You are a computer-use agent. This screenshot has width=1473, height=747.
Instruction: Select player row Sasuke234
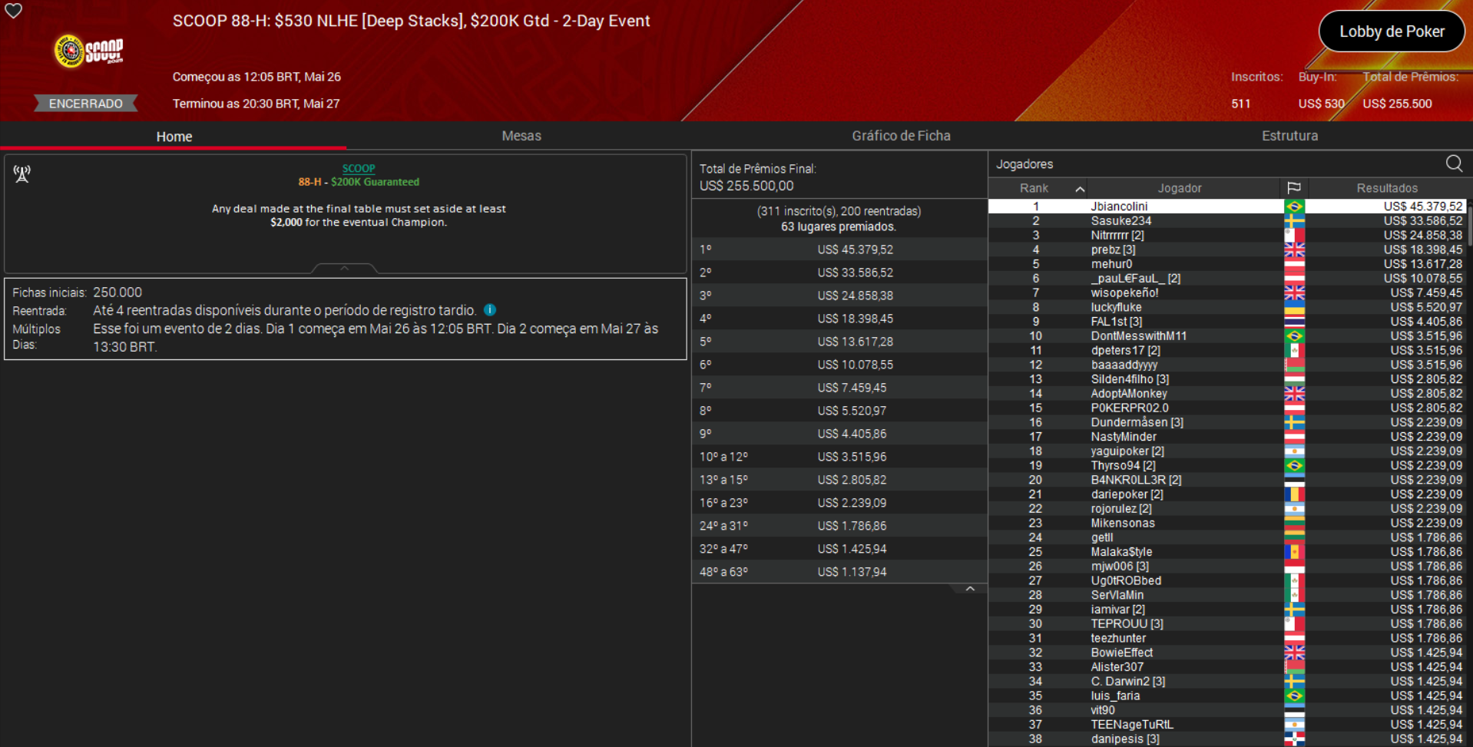(x=1226, y=221)
